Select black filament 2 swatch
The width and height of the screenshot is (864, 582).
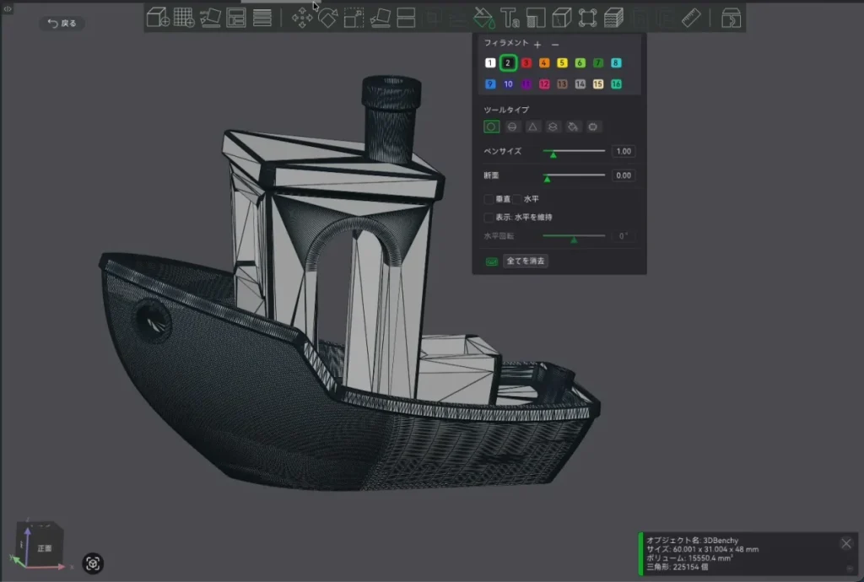pos(508,62)
